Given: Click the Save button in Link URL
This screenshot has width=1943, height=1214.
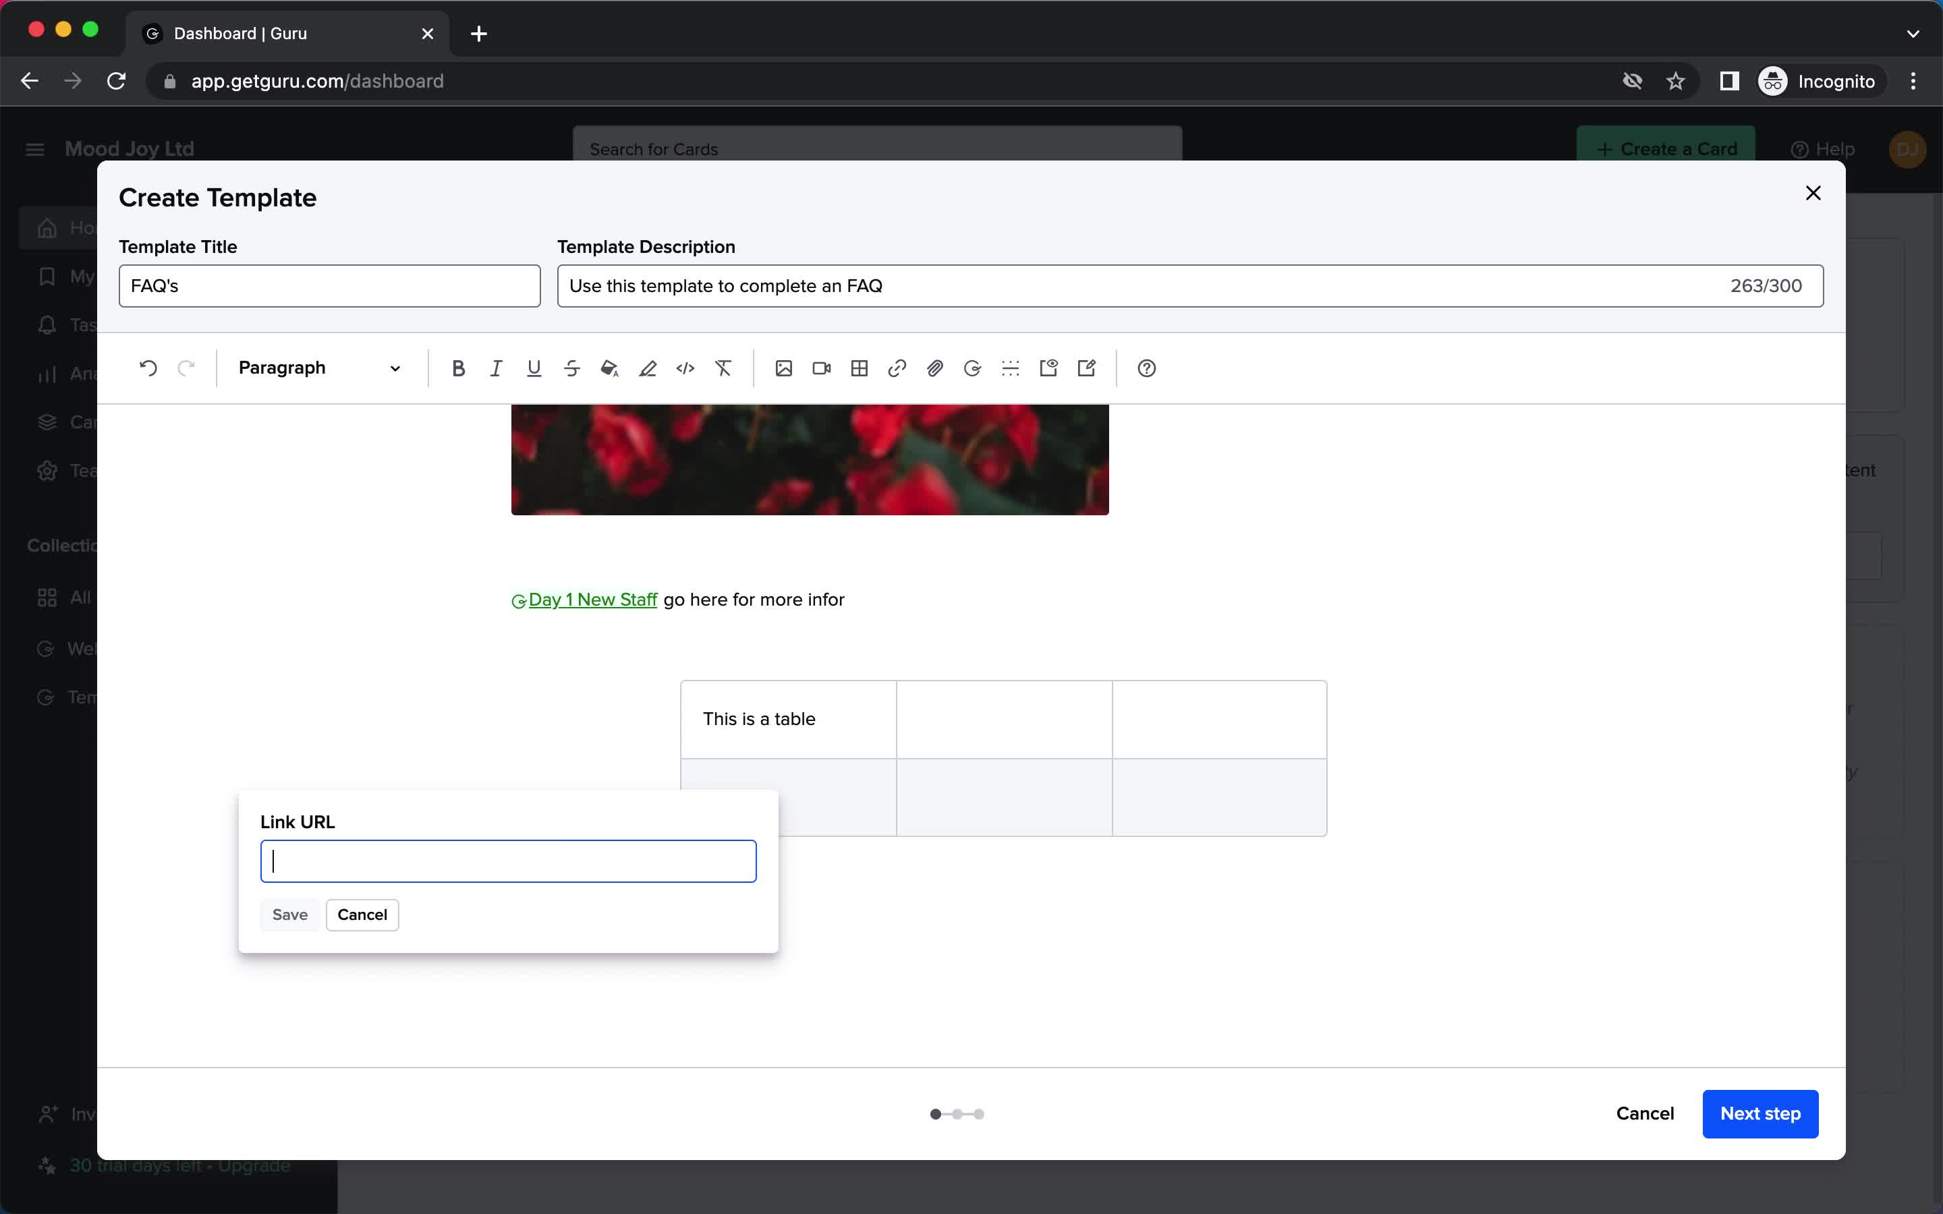Looking at the screenshot, I should 289,915.
